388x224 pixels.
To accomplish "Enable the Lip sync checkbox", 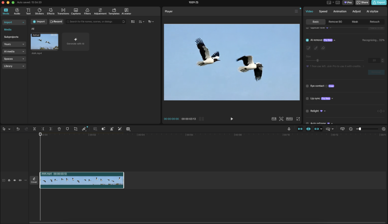I will point(307,98).
